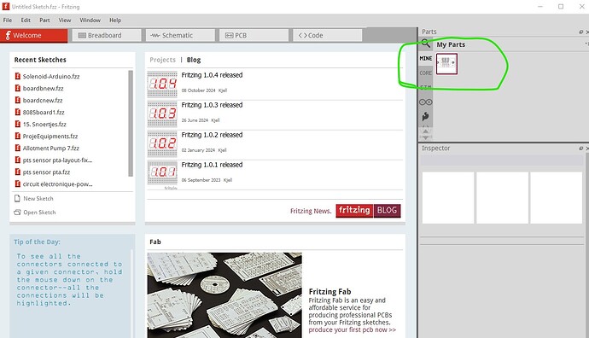Click the 1.0.2 release thumbnail
The width and height of the screenshot is (589, 338).
(162, 143)
